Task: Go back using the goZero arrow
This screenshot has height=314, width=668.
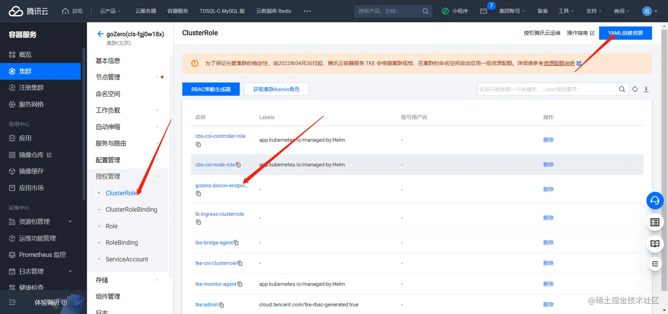Action: (100, 34)
